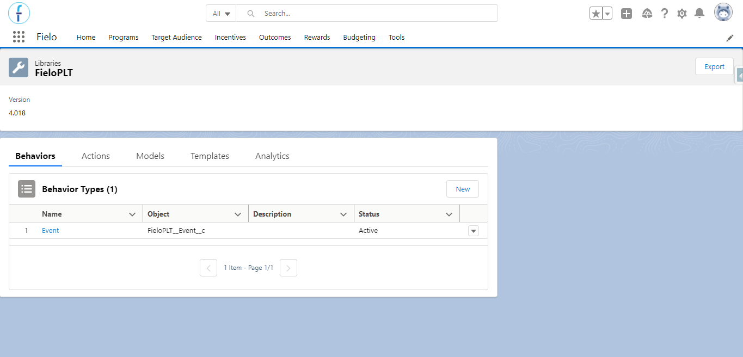Click the version value 4.018
The image size is (743, 357).
pyautogui.click(x=17, y=113)
